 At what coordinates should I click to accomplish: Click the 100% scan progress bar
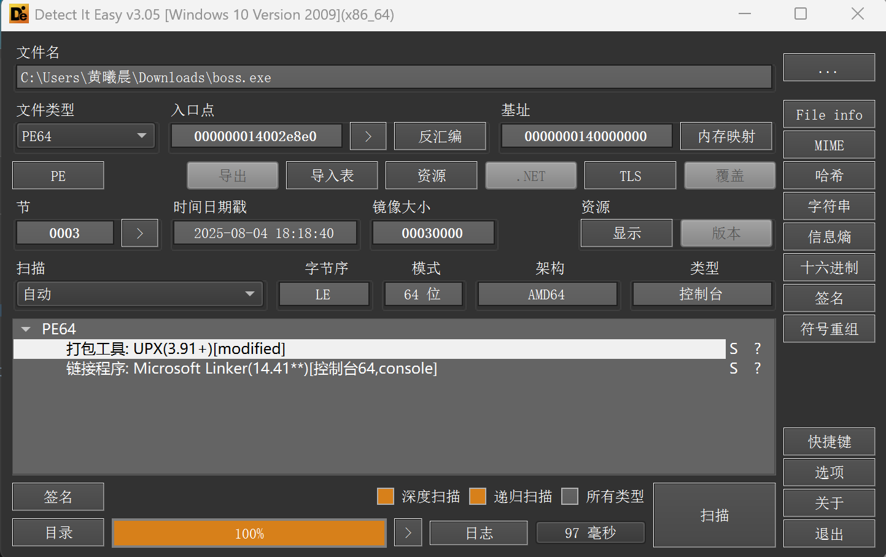click(249, 533)
